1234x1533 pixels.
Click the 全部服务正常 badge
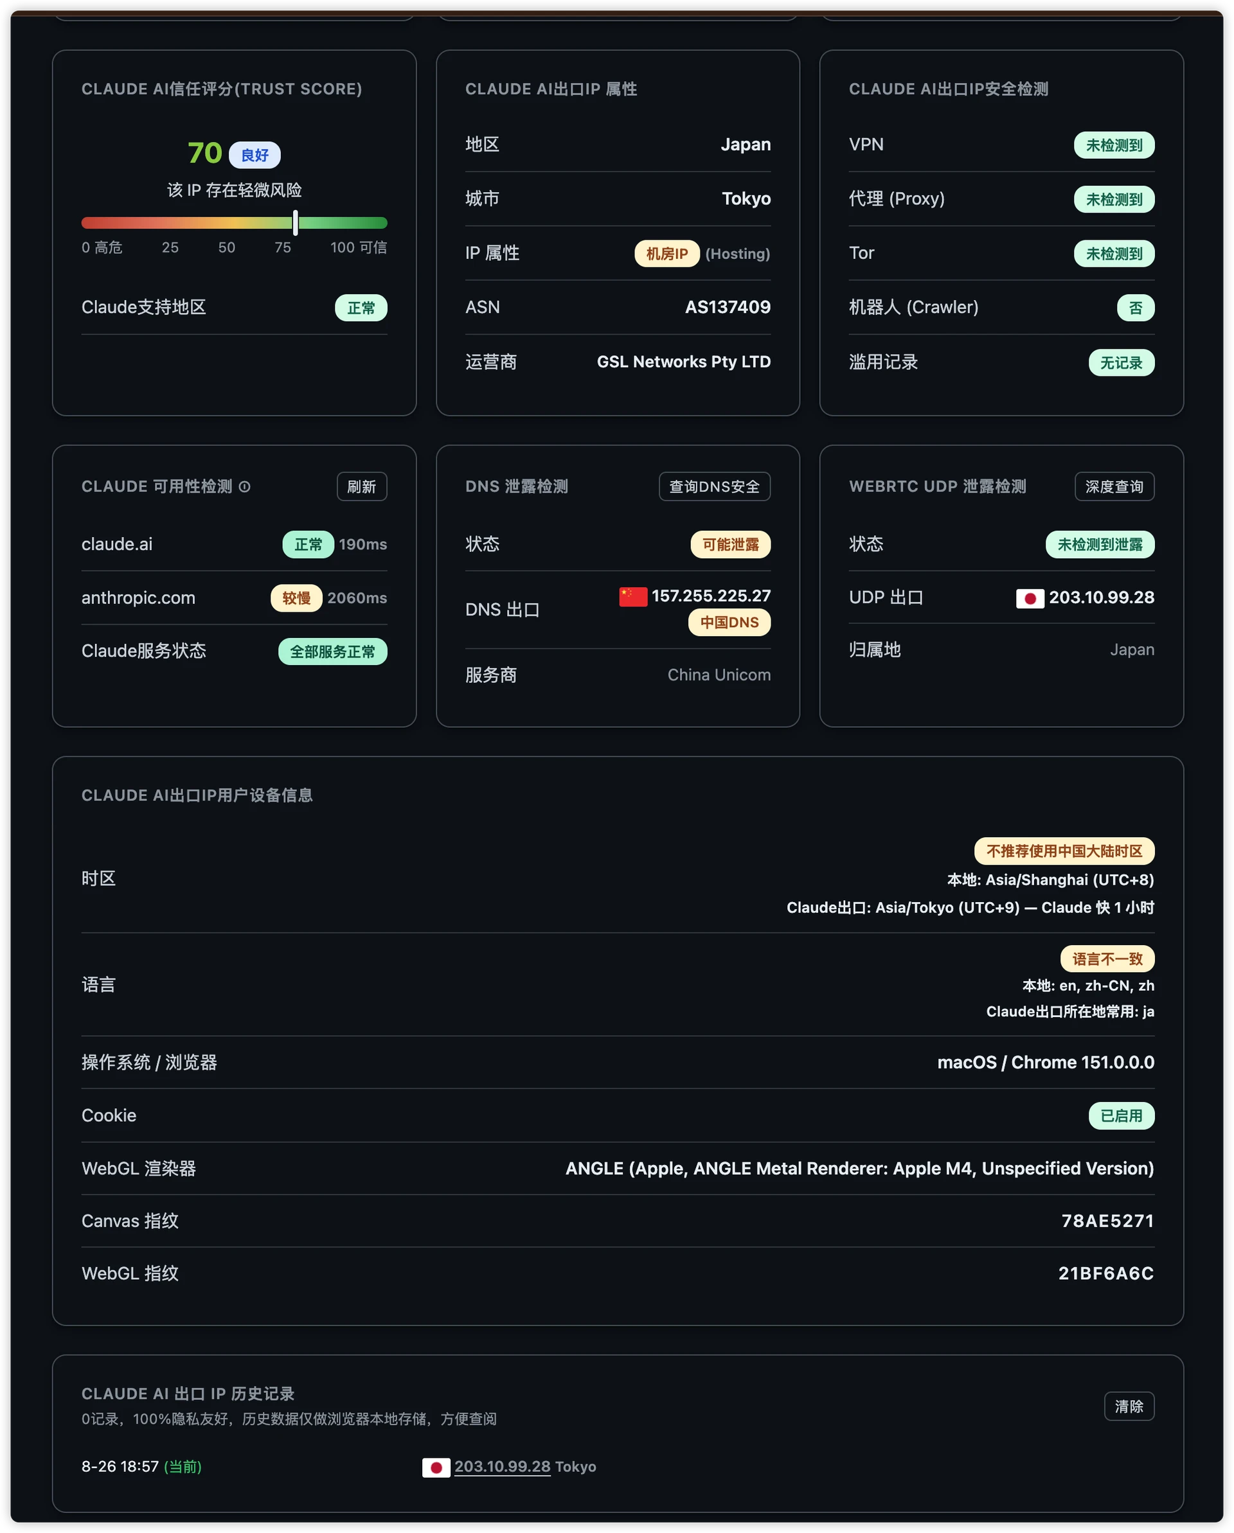coord(332,651)
